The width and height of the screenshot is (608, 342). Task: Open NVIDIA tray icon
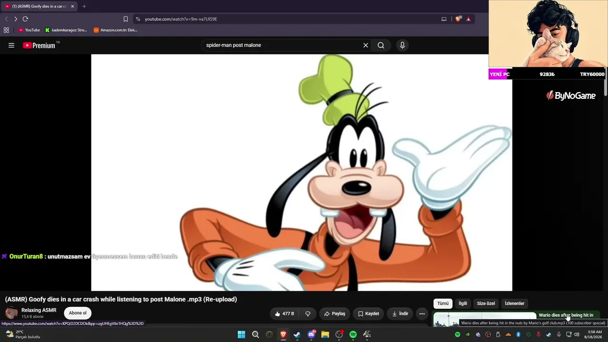click(467, 334)
